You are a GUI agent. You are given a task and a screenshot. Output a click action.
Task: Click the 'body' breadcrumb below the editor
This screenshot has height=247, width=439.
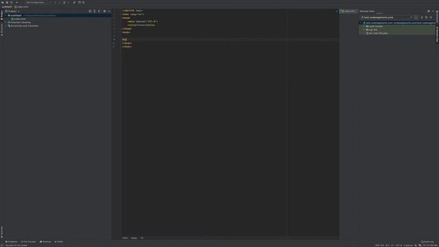[x=134, y=238]
